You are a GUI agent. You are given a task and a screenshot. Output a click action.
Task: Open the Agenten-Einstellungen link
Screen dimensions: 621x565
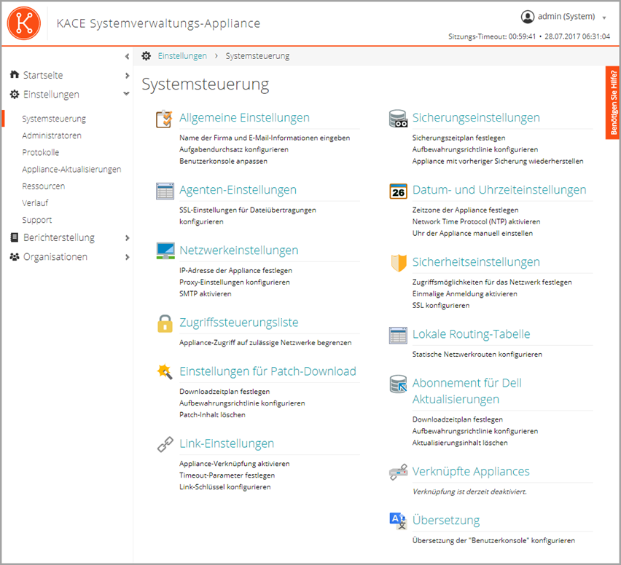point(238,190)
